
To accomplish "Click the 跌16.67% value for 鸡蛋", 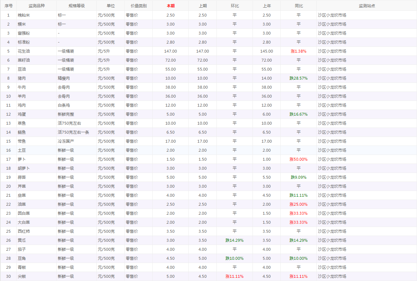I will tap(298, 114).
